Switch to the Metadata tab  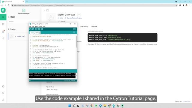click(x=84, y=27)
